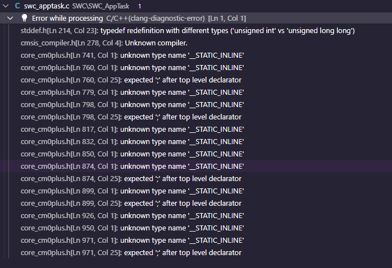Go to core_cm0plus.h Ln 741 error
The height and width of the screenshot is (268, 392).
click(132, 55)
